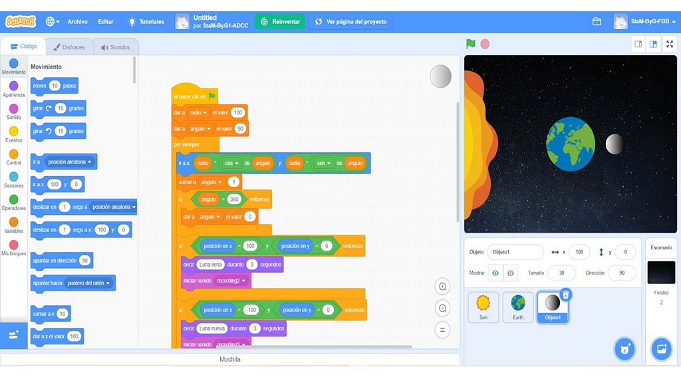
Task: Switch to small stage layout
Action: (x=638, y=44)
